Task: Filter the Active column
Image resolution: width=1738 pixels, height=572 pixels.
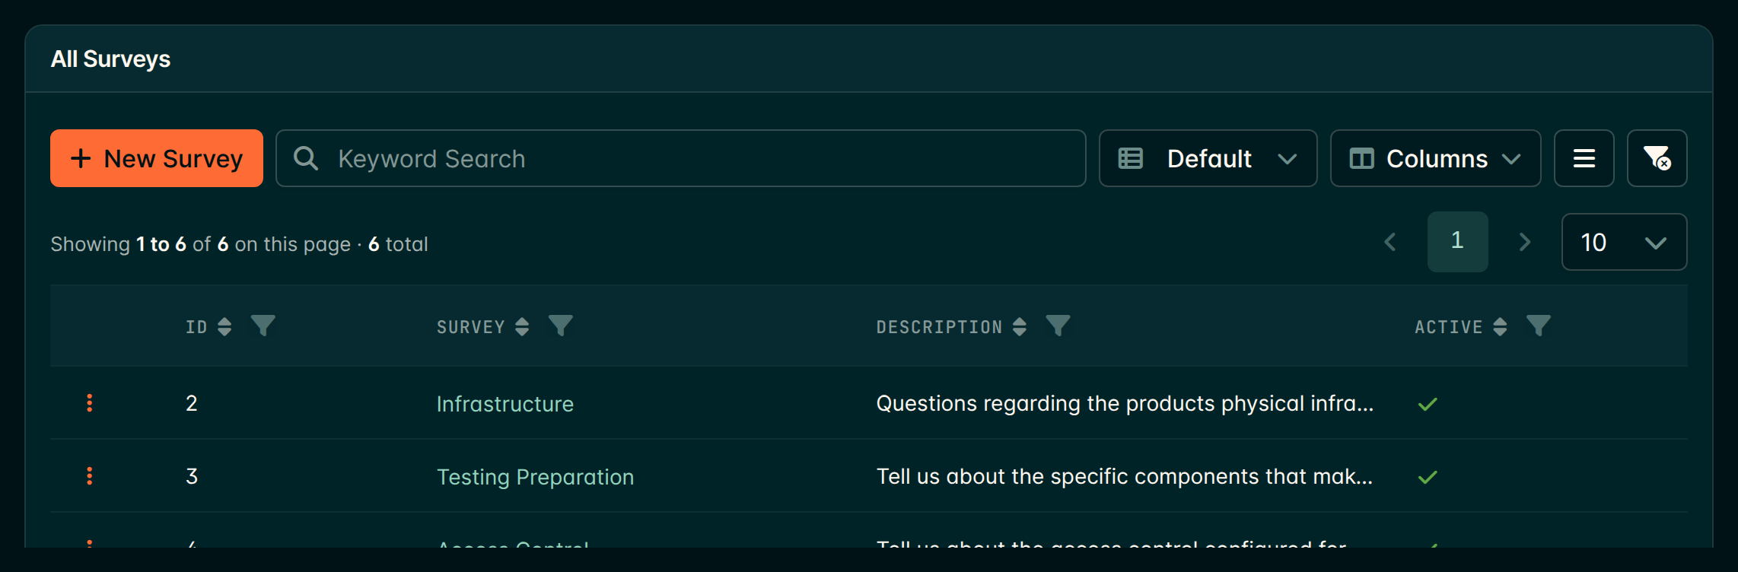Action: pos(1539,326)
